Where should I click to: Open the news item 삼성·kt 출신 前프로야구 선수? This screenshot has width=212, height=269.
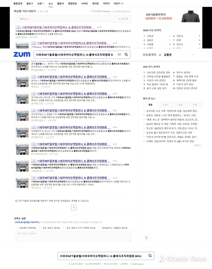click(169, 132)
